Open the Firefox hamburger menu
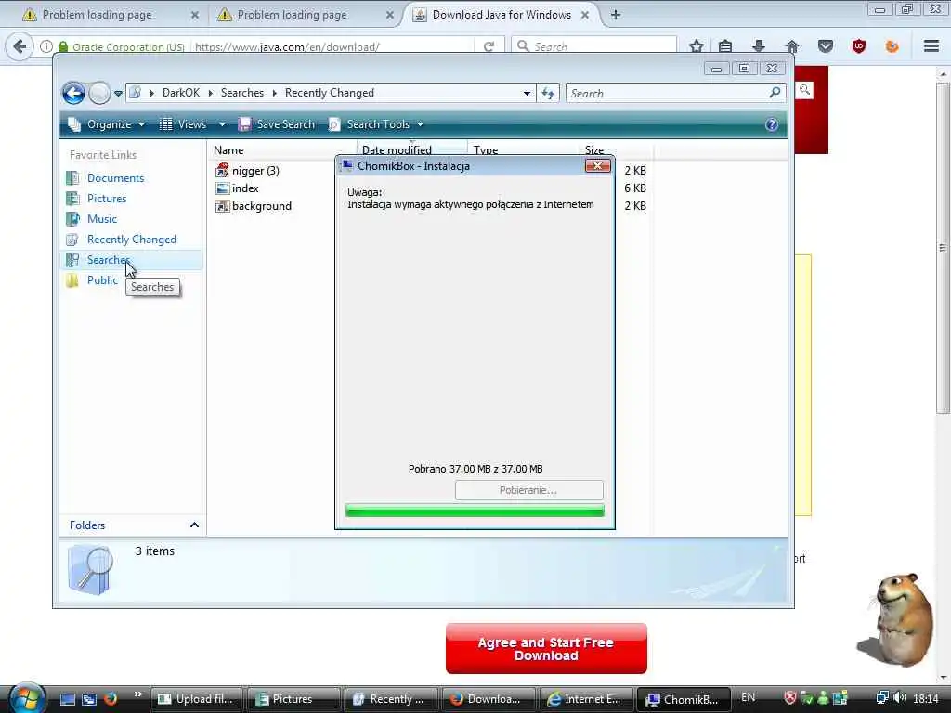 [x=931, y=46]
